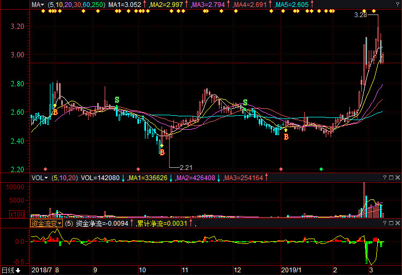Maximize the VOL panel

click(x=391, y=177)
